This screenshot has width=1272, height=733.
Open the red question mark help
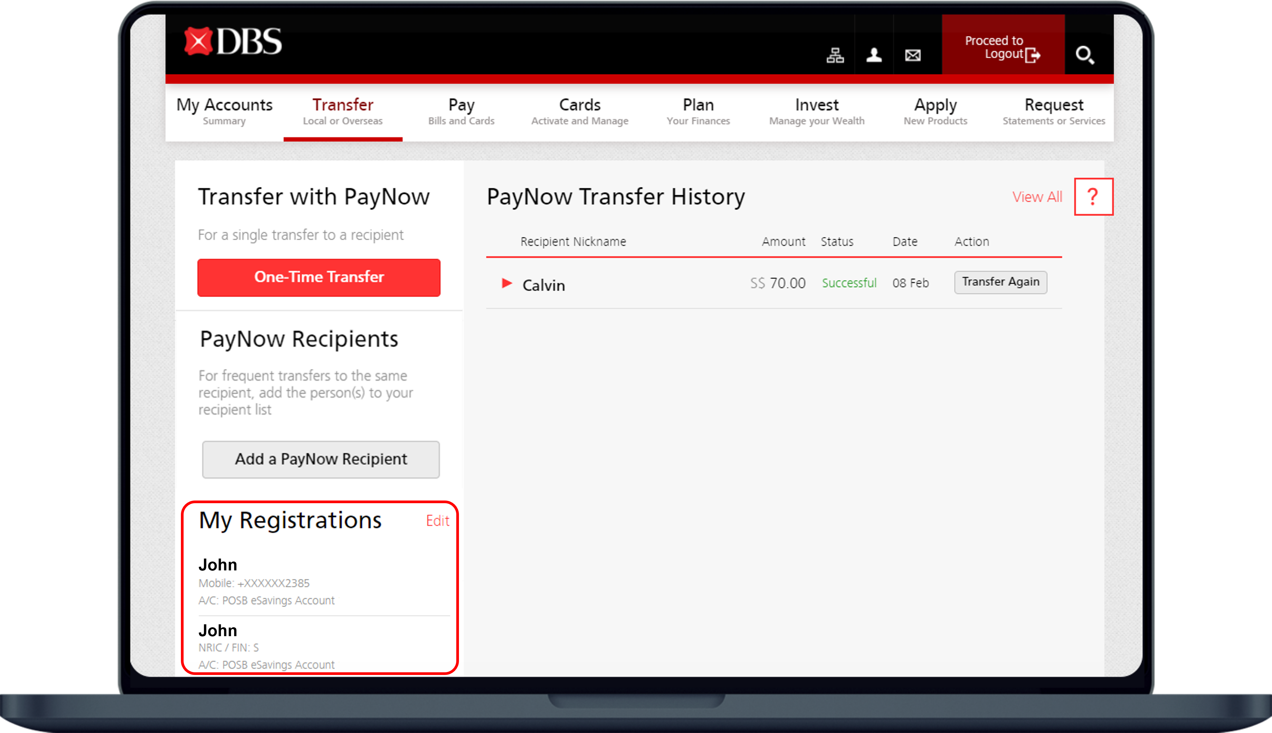1093,196
